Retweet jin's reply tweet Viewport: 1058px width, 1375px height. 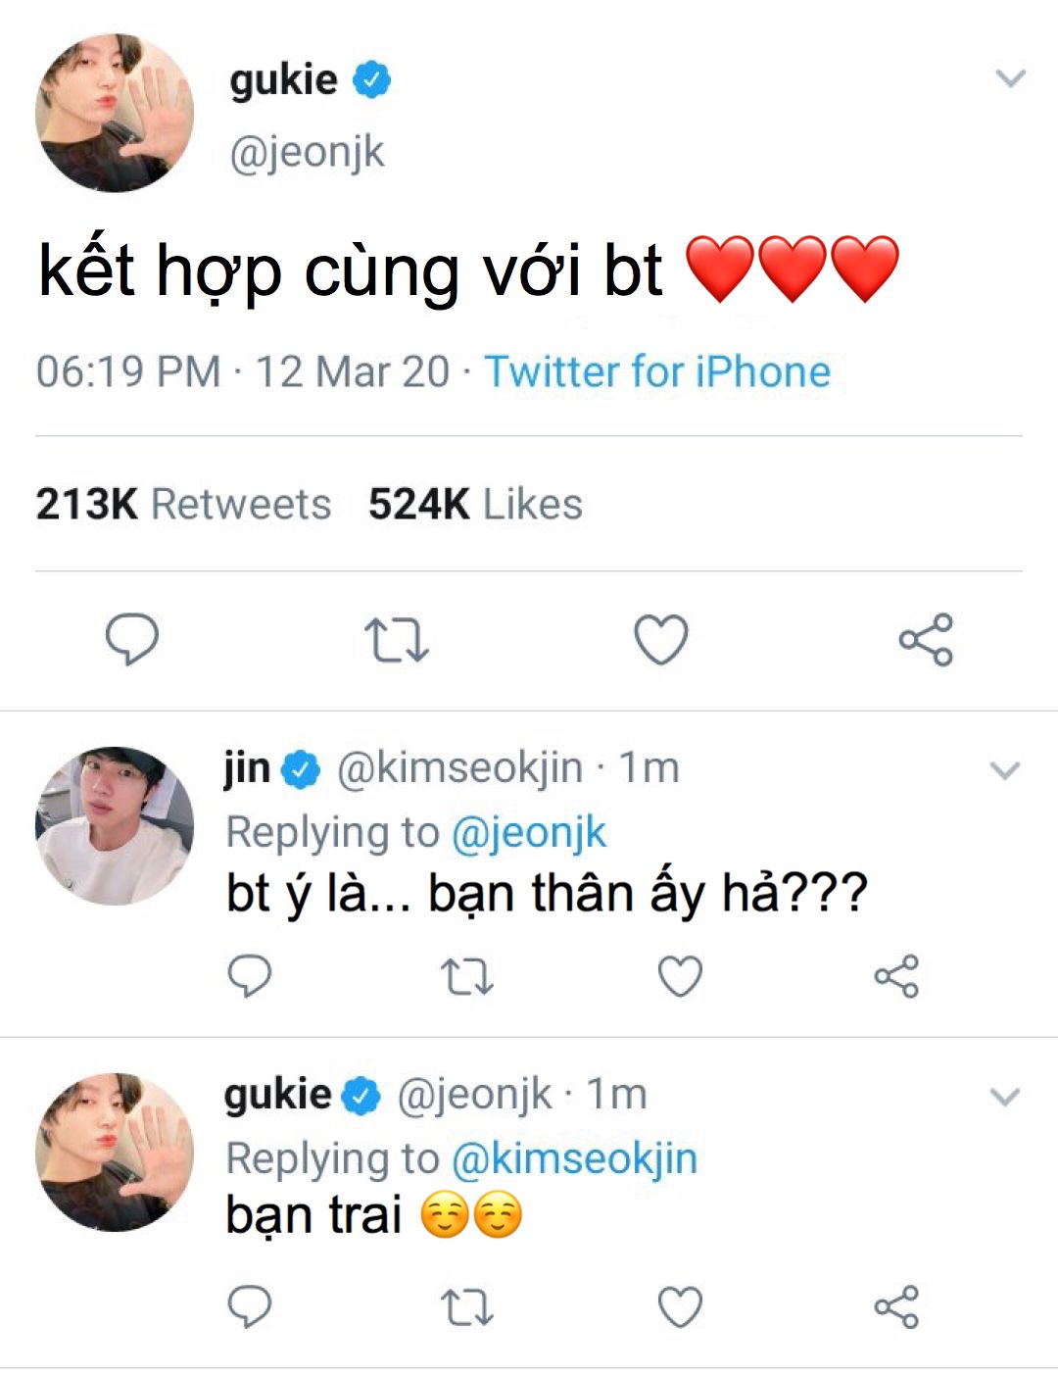click(x=466, y=977)
